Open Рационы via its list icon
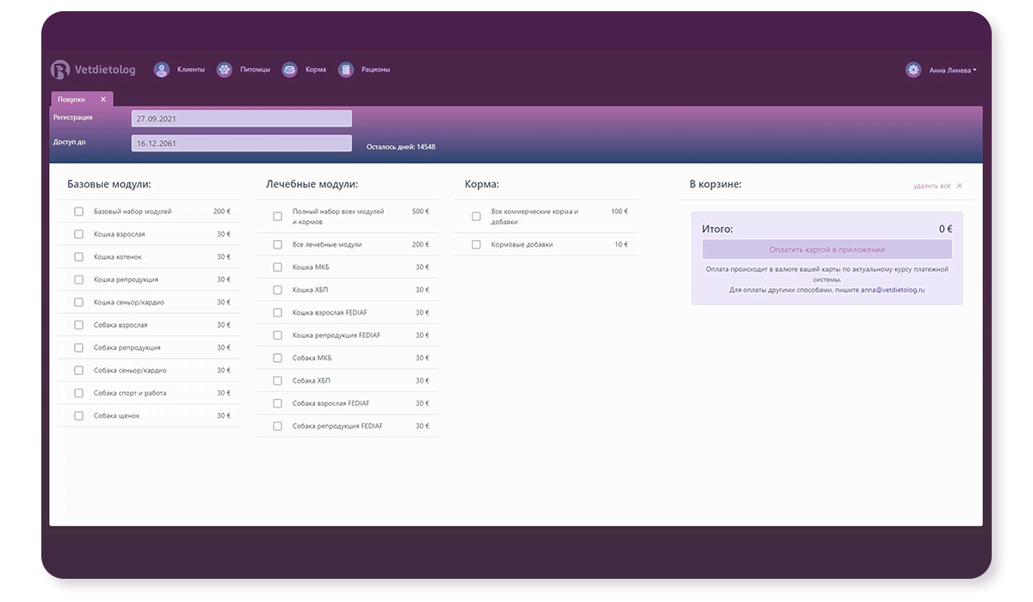 [x=346, y=70]
